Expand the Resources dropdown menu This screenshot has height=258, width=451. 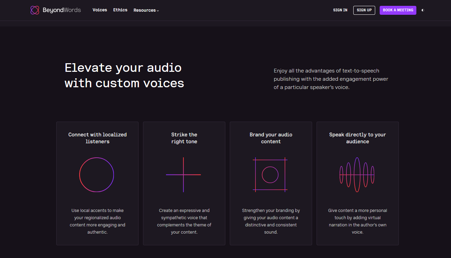point(146,10)
